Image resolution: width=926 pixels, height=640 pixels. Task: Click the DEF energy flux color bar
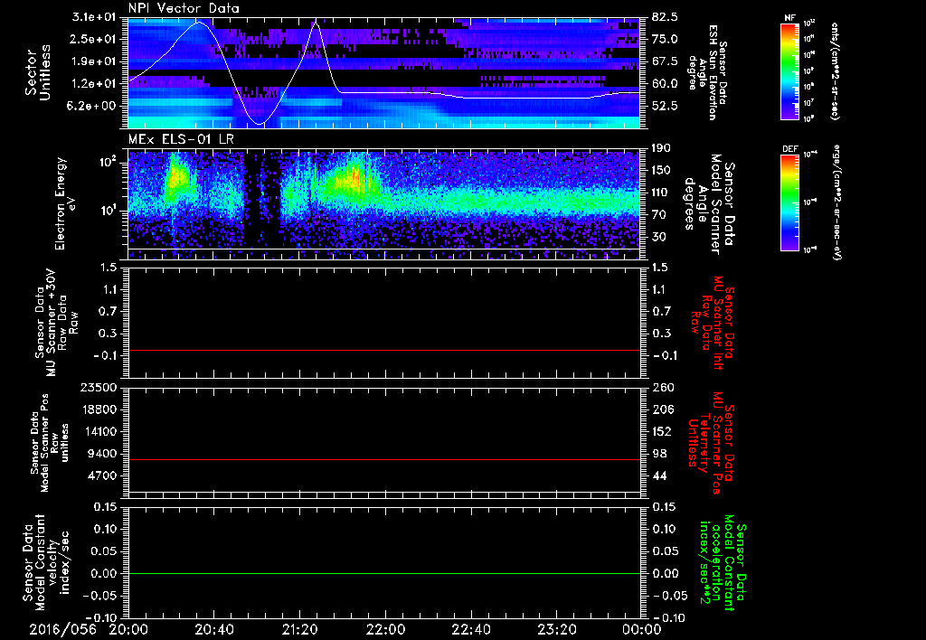[x=790, y=202]
